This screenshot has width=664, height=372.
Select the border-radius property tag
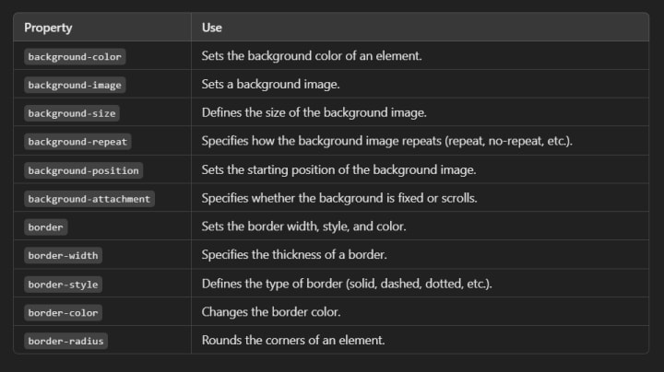tap(65, 341)
